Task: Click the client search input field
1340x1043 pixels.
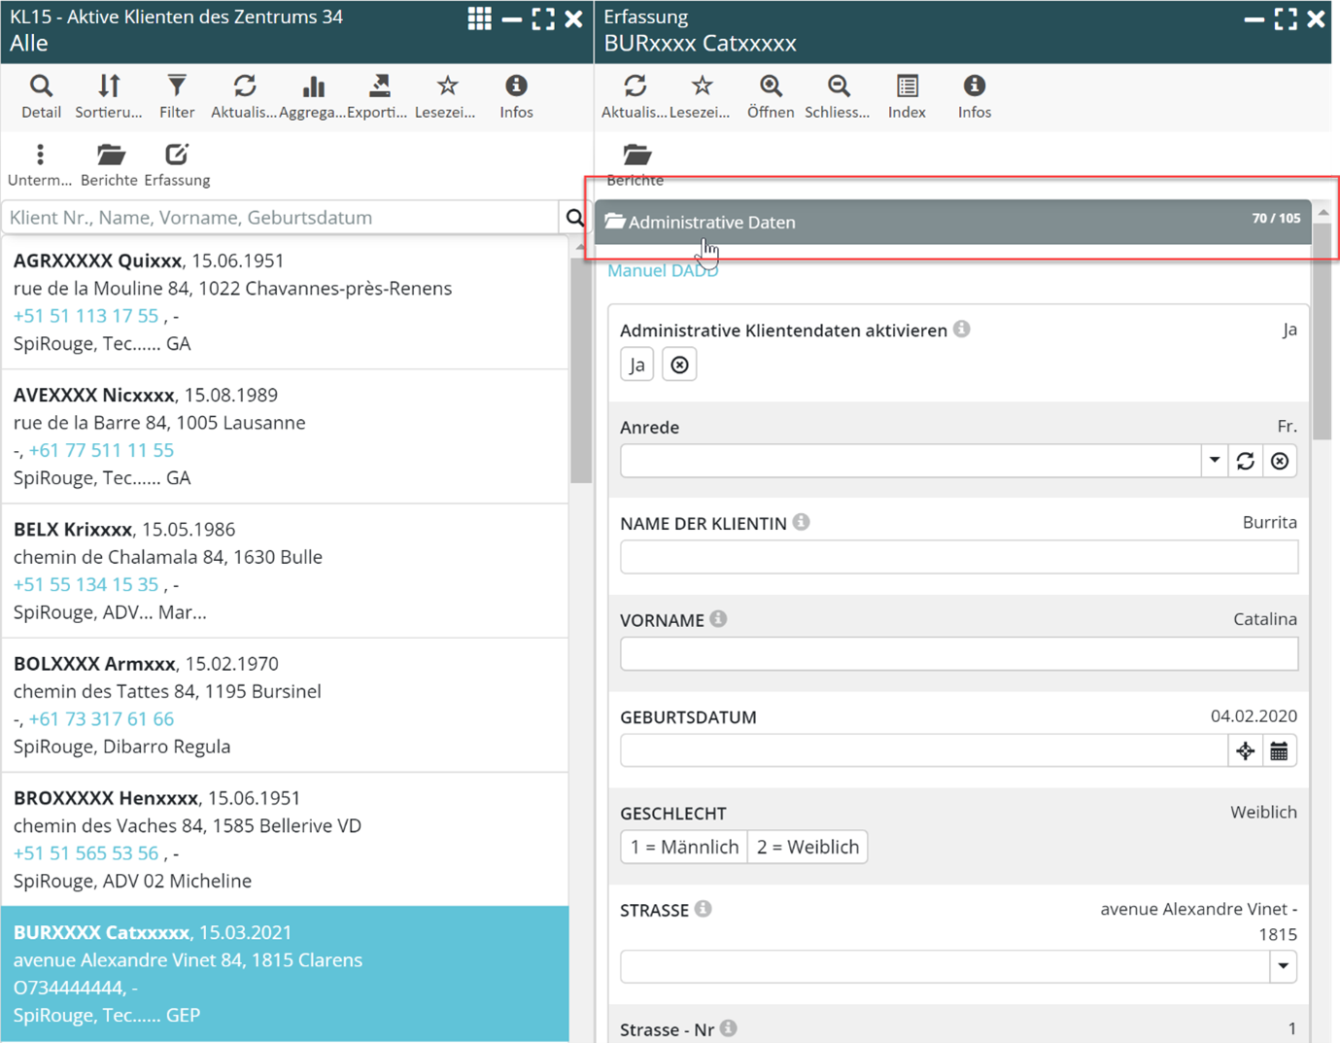Action: pyautogui.click(x=281, y=218)
